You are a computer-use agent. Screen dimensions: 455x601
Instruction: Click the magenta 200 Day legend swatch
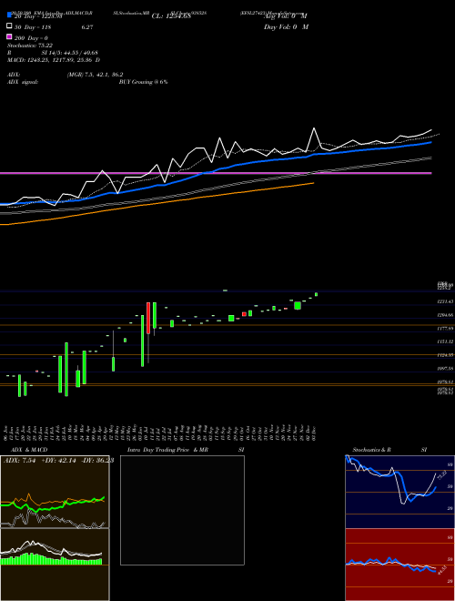(9, 36)
